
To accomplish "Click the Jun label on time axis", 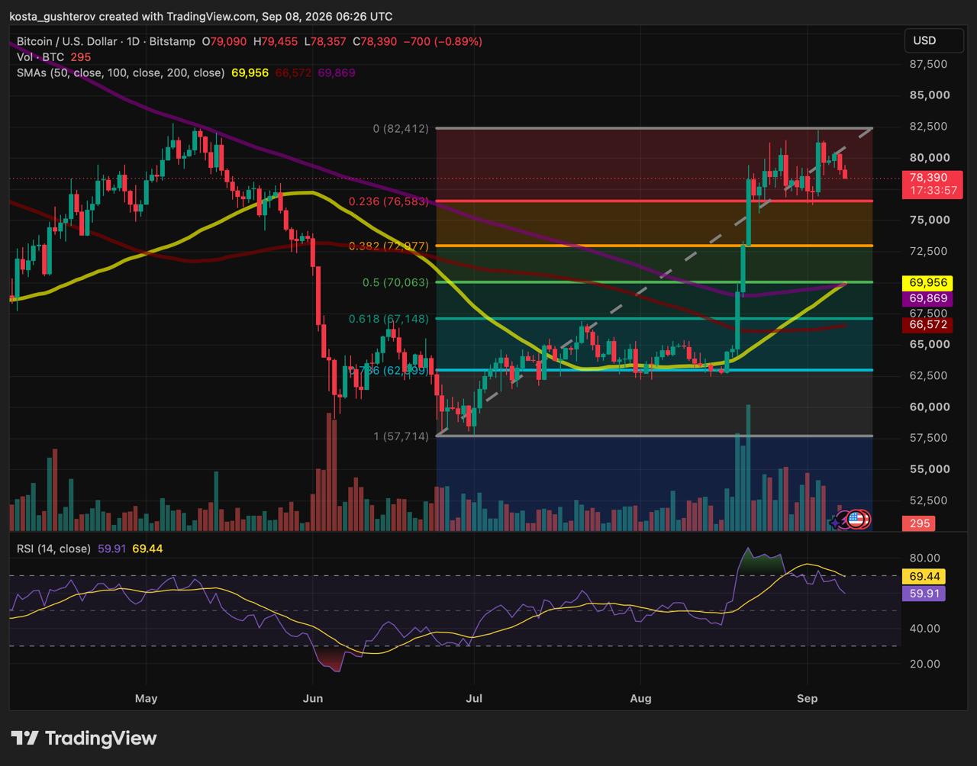I will 312,698.
